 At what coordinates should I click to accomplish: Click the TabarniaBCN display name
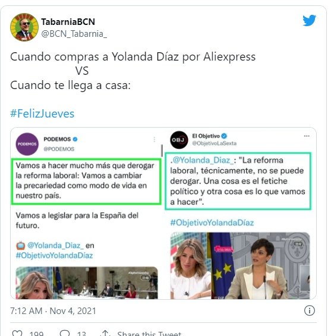(68, 21)
